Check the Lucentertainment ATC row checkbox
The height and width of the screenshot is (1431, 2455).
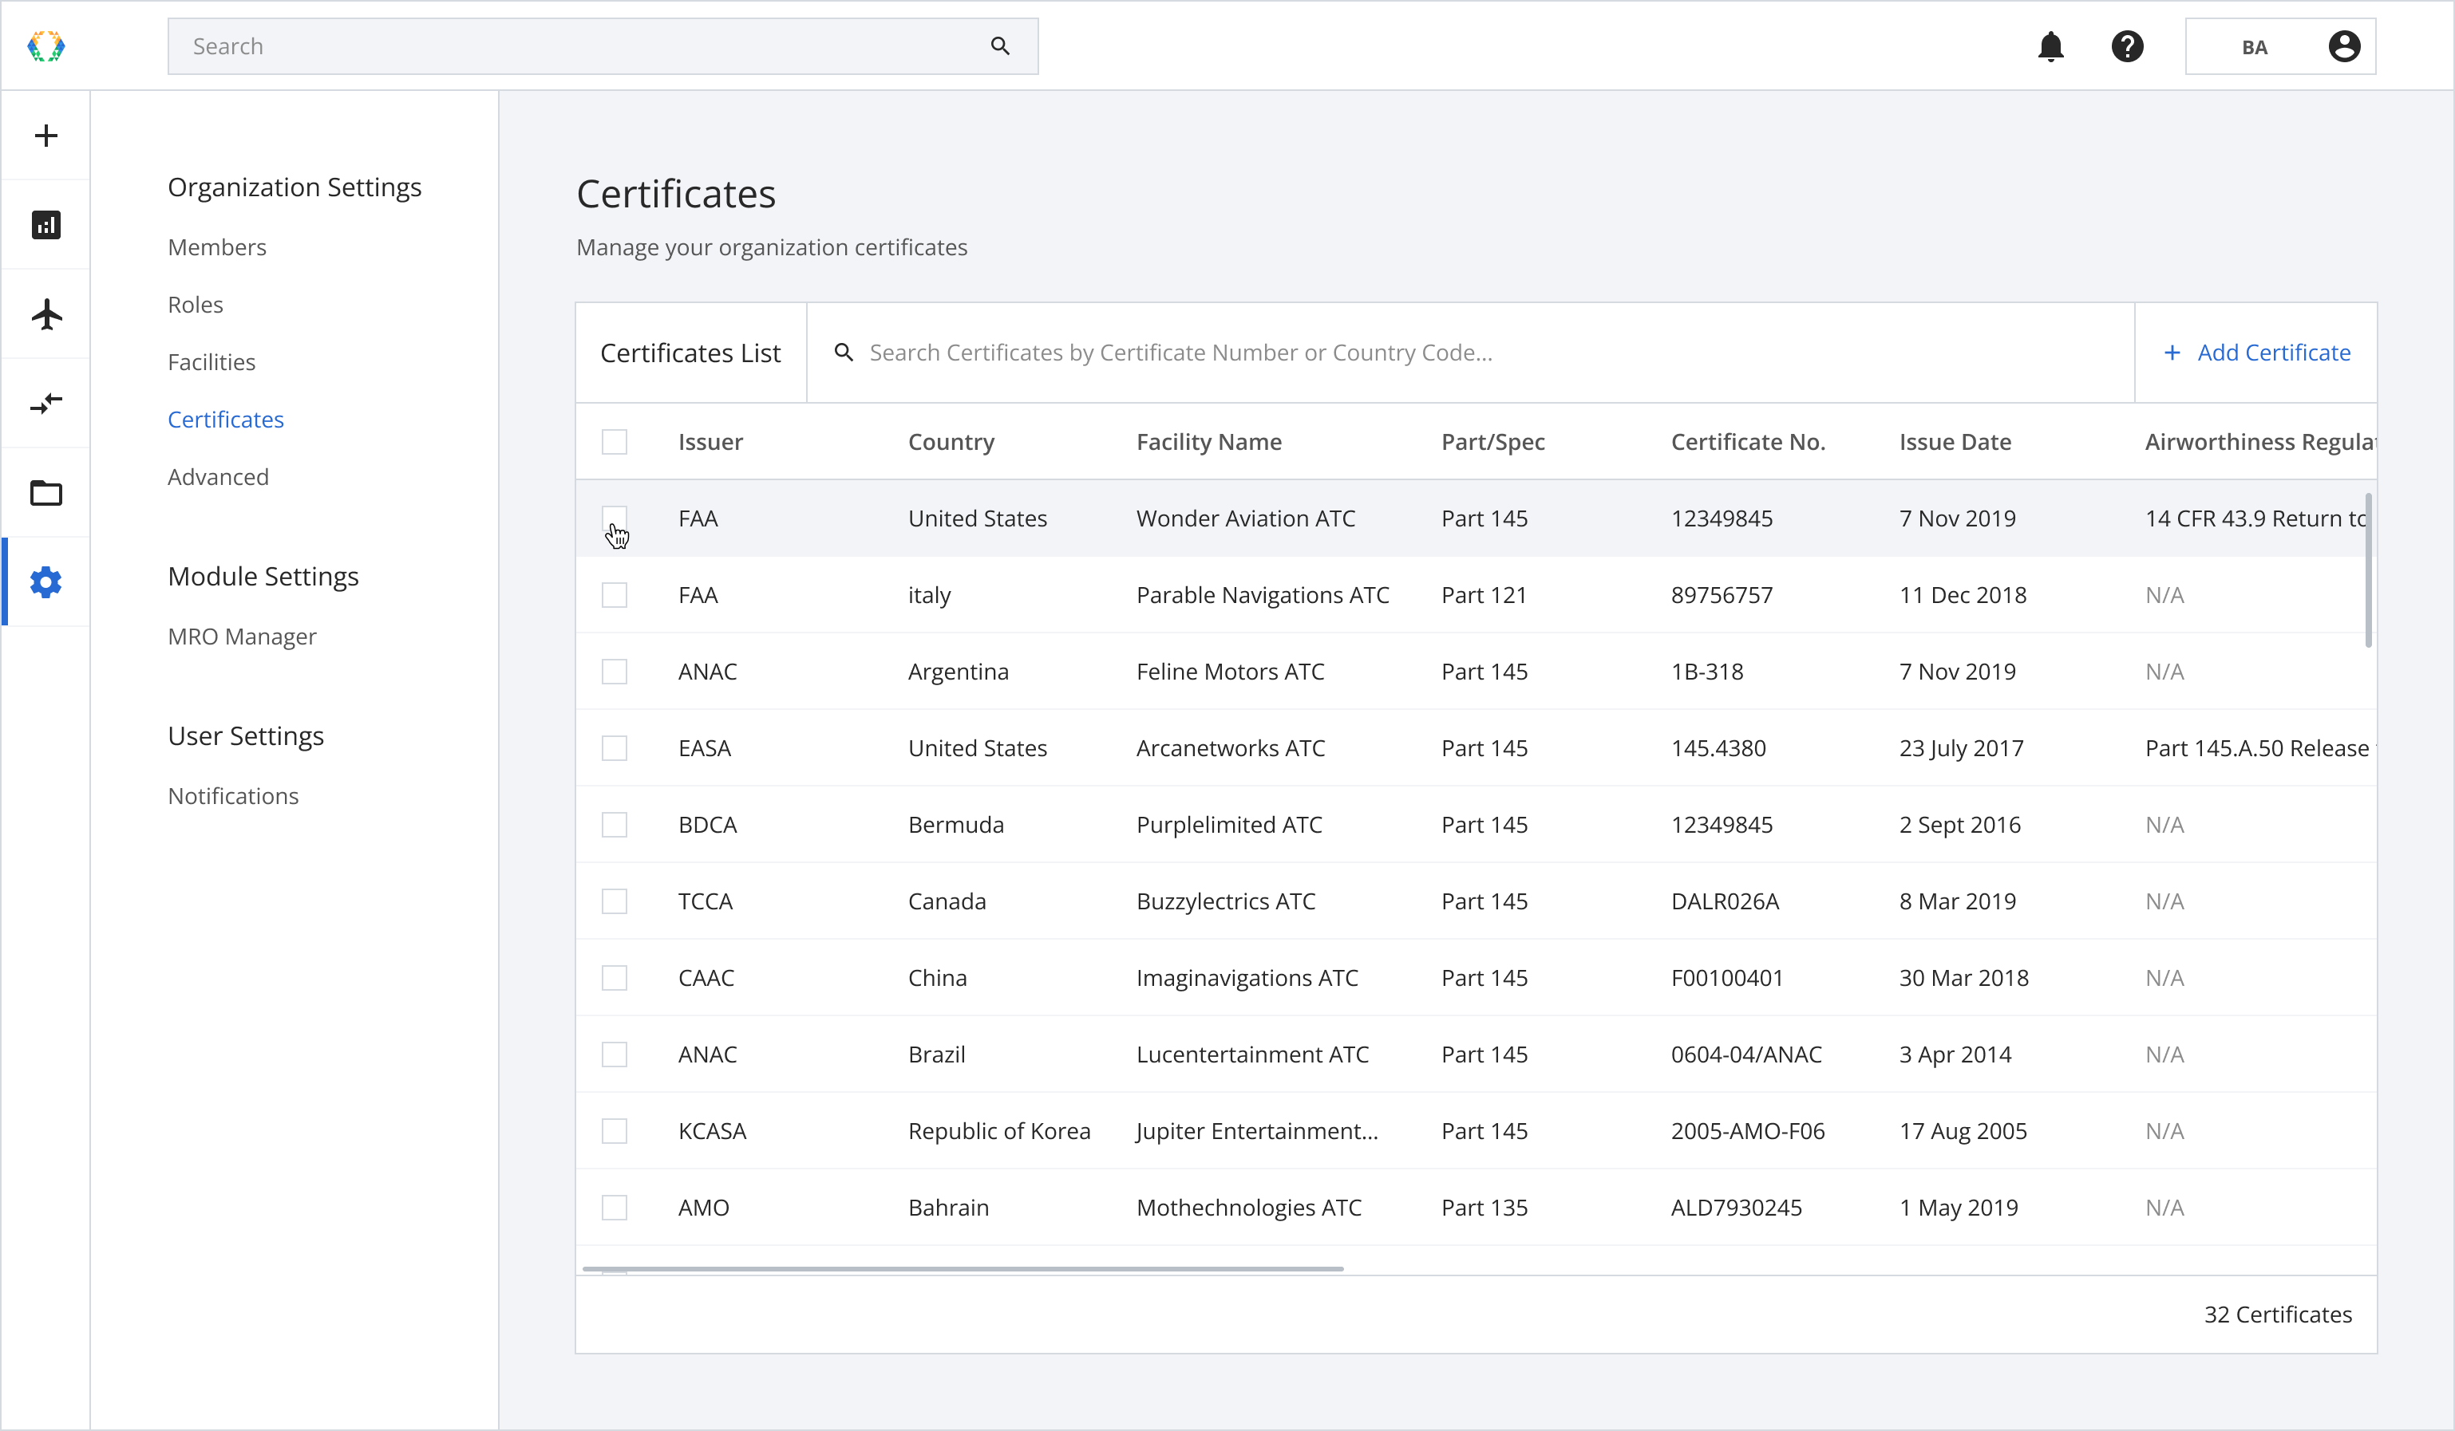pos(615,1055)
